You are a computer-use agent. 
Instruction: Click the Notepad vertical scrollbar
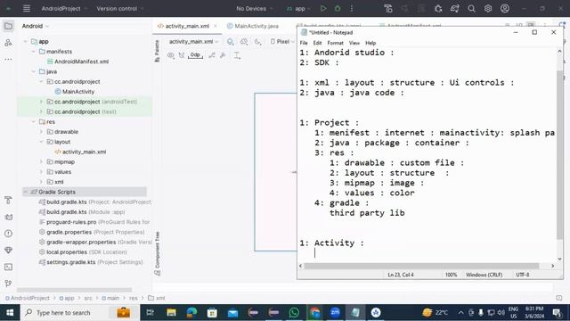(x=559, y=154)
